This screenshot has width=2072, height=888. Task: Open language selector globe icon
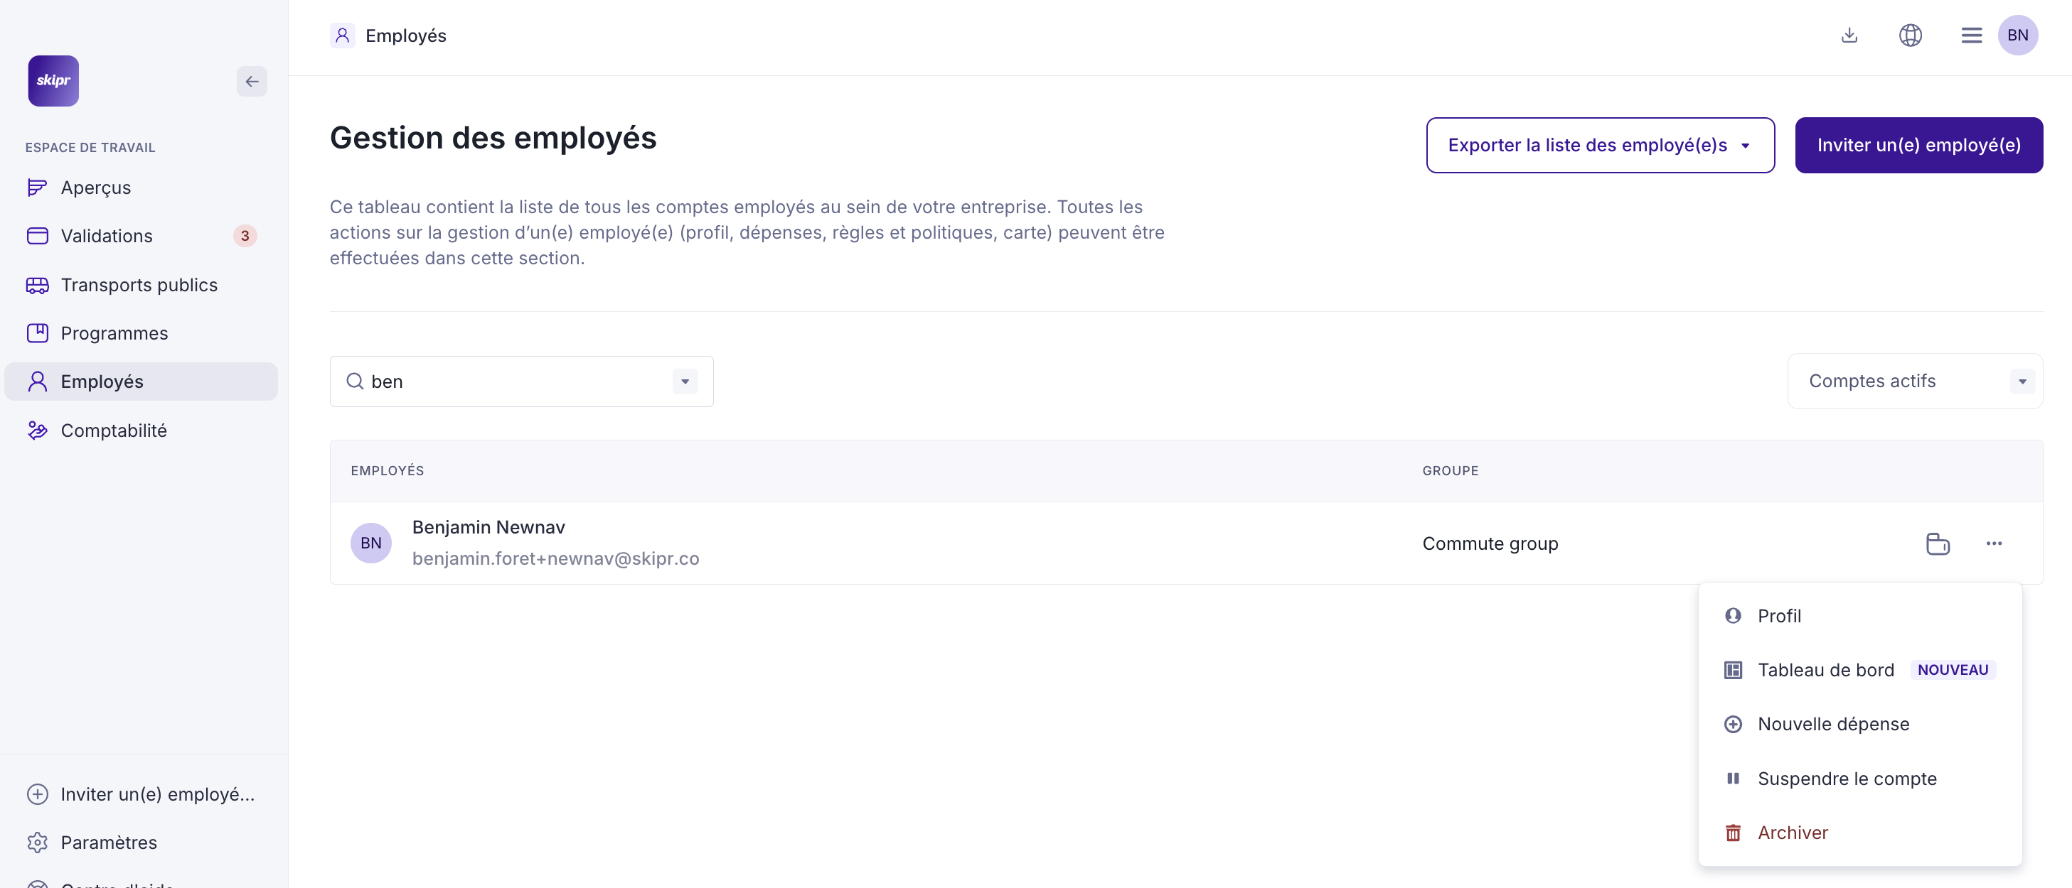click(x=1911, y=36)
